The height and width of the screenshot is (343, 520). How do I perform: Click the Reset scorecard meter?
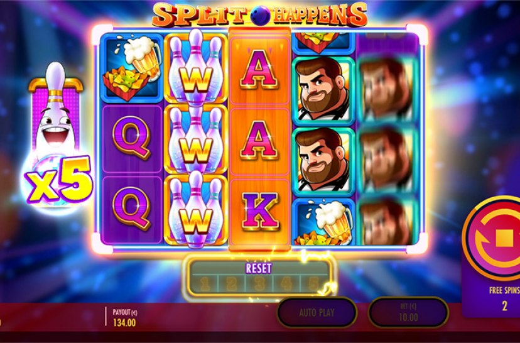[259, 278]
